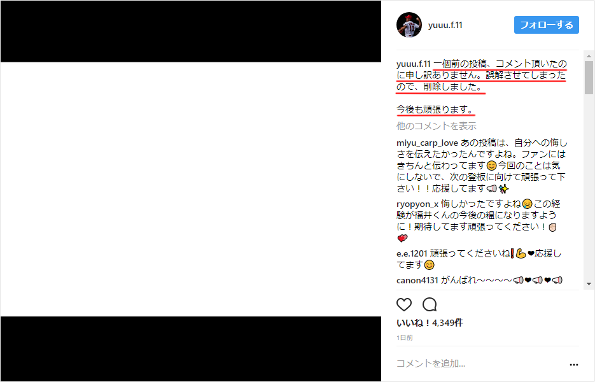
Task: Visit commenter canon4131's profile
Action: coord(417,280)
